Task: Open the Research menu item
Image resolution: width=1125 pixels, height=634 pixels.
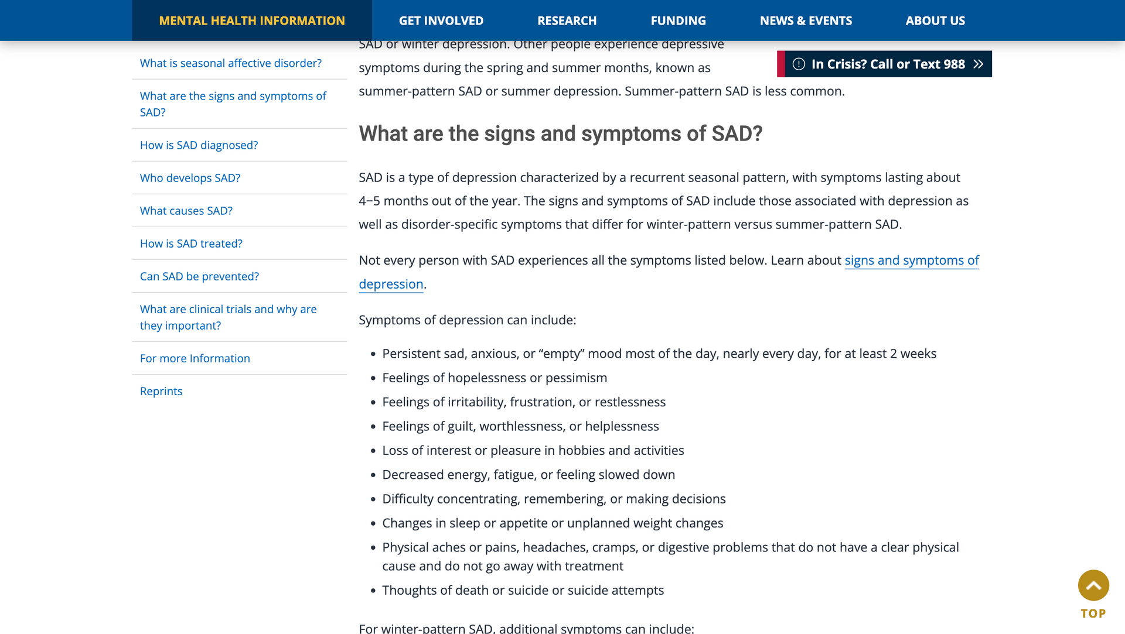Action: [567, 20]
